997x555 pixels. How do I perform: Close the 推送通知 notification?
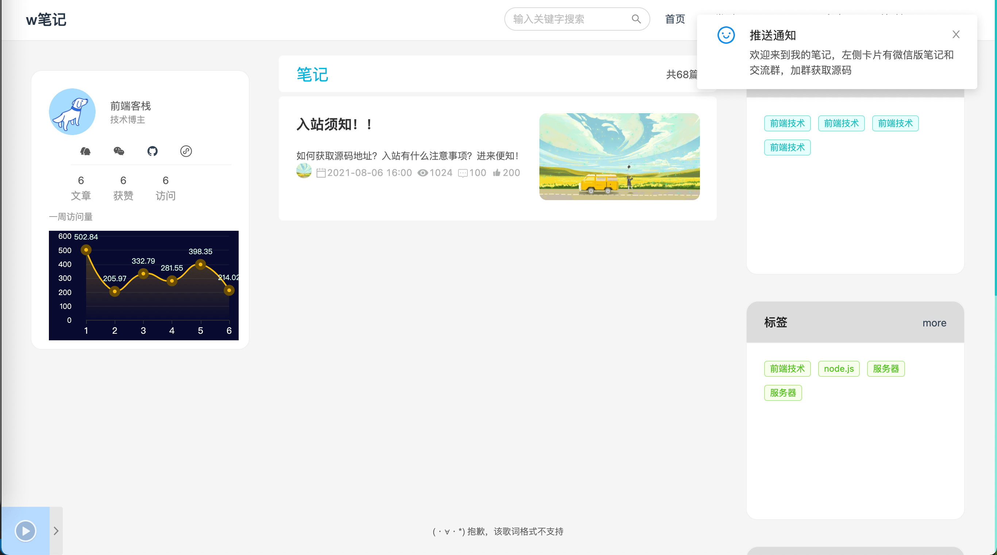[x=956, y=35]
